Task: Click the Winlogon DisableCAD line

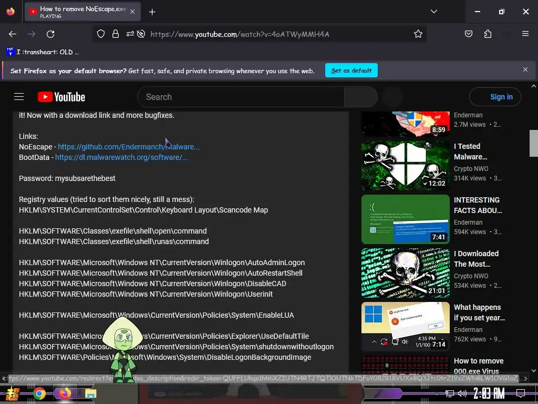Action: [152, 284]
